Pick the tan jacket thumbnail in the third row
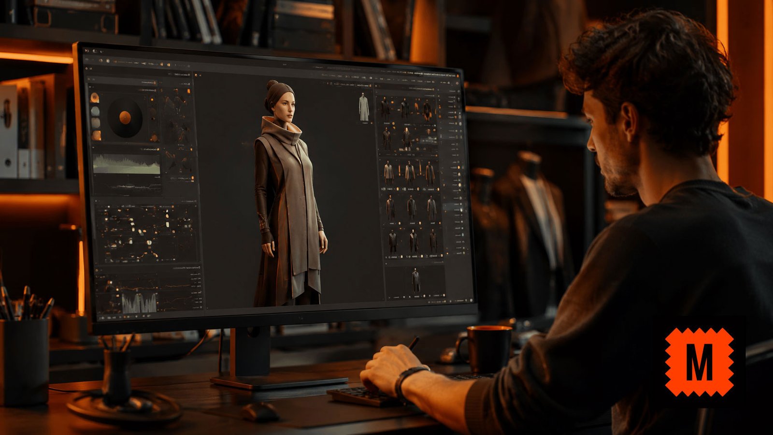This screenshot has height=435, width=773. click(389, 173)
